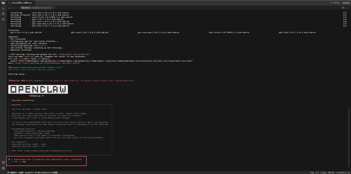Image resolution: width=351 pixels, height=174 pixels.
Task: Click the Workbench logo icon
Action: (3, 3)
